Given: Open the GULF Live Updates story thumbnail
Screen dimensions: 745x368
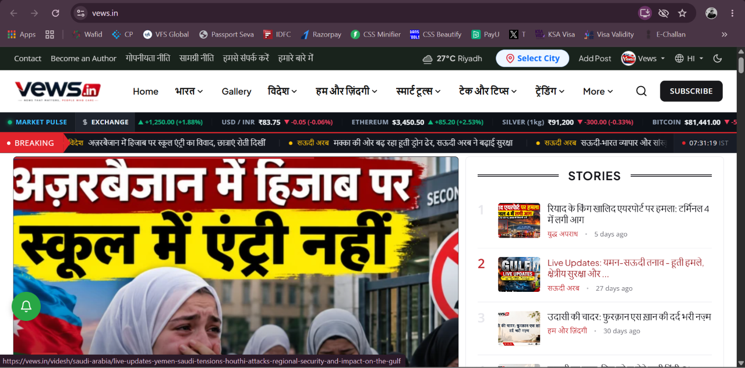Looking at the screenshot, I should click(519, 274).
